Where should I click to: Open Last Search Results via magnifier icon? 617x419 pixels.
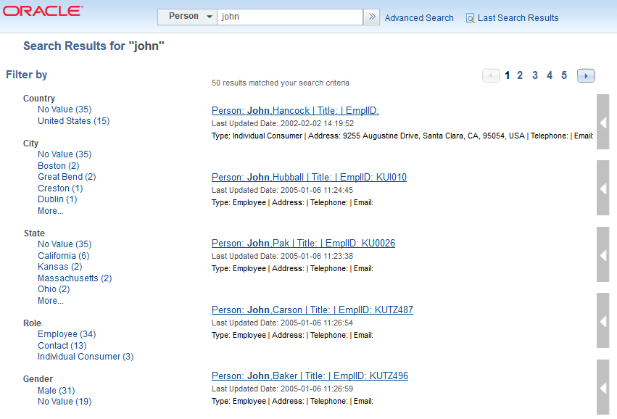pos(470,17)
